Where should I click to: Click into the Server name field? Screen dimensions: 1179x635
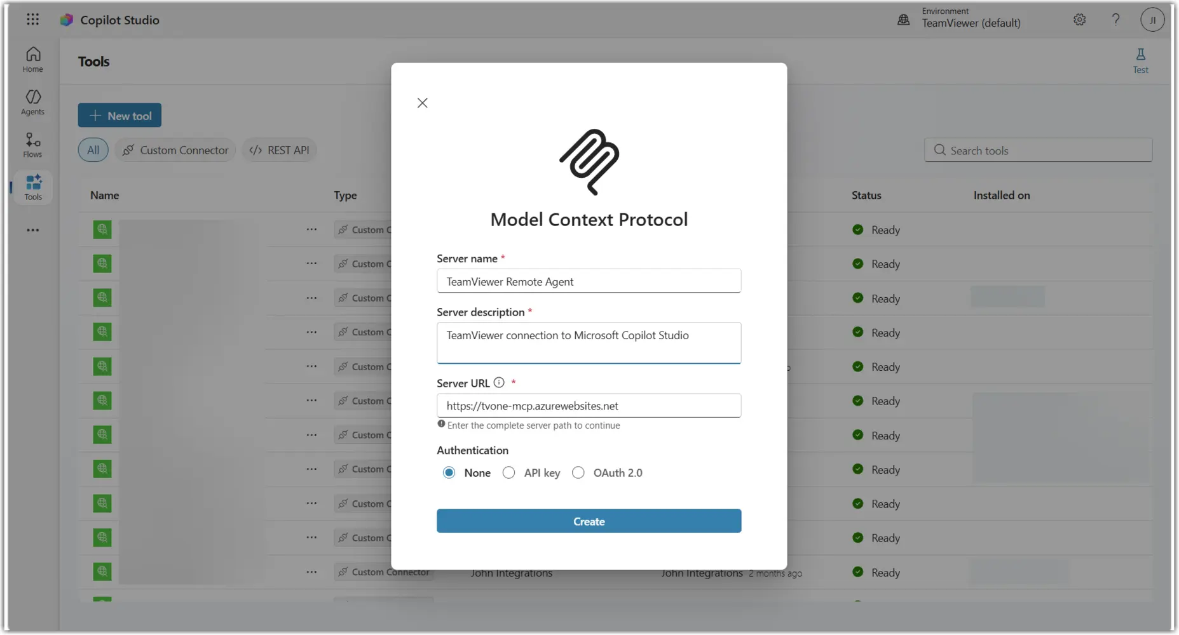(x=589, y=281)
